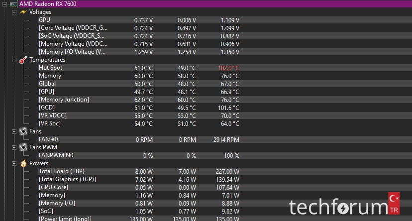The height and width of the screenshot is (221, 412).
Task: Select the Hot Spot temperature row
Action: tap(225, 68)
